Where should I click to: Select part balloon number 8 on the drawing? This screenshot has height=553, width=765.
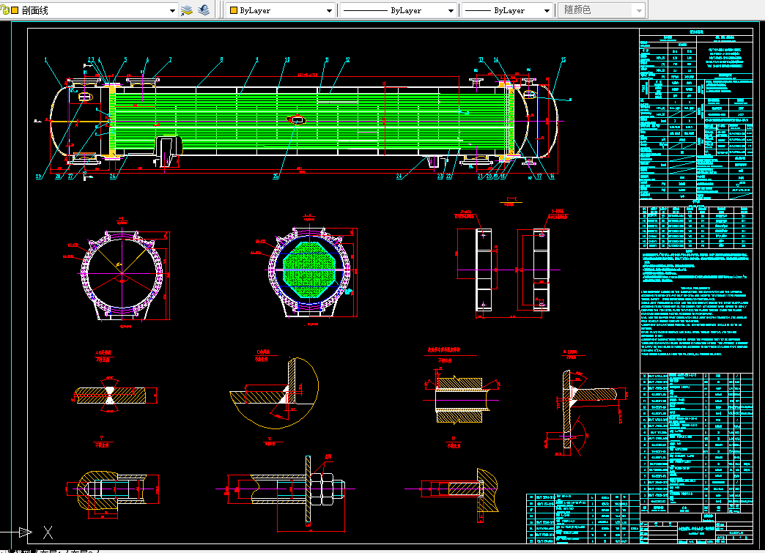[x=221, y=60]
